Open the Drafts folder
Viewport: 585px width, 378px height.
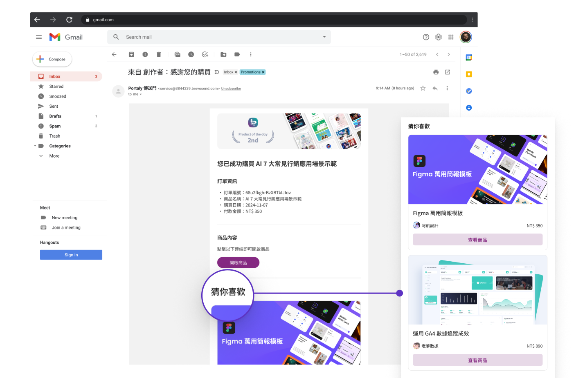pos(55,116)
